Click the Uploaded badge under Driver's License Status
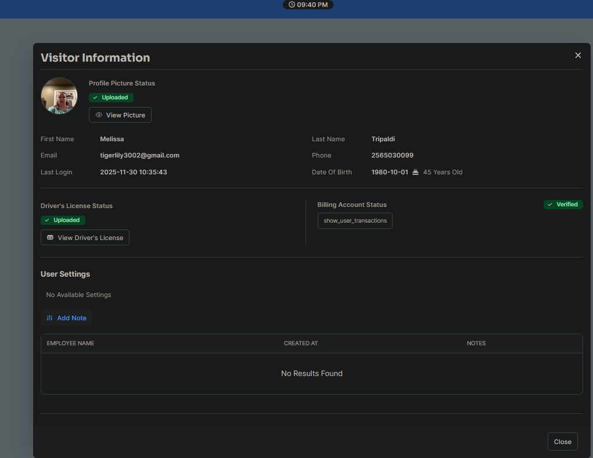Image resolution: width=593 pixels, height=458 pixels. pos(63,220)
